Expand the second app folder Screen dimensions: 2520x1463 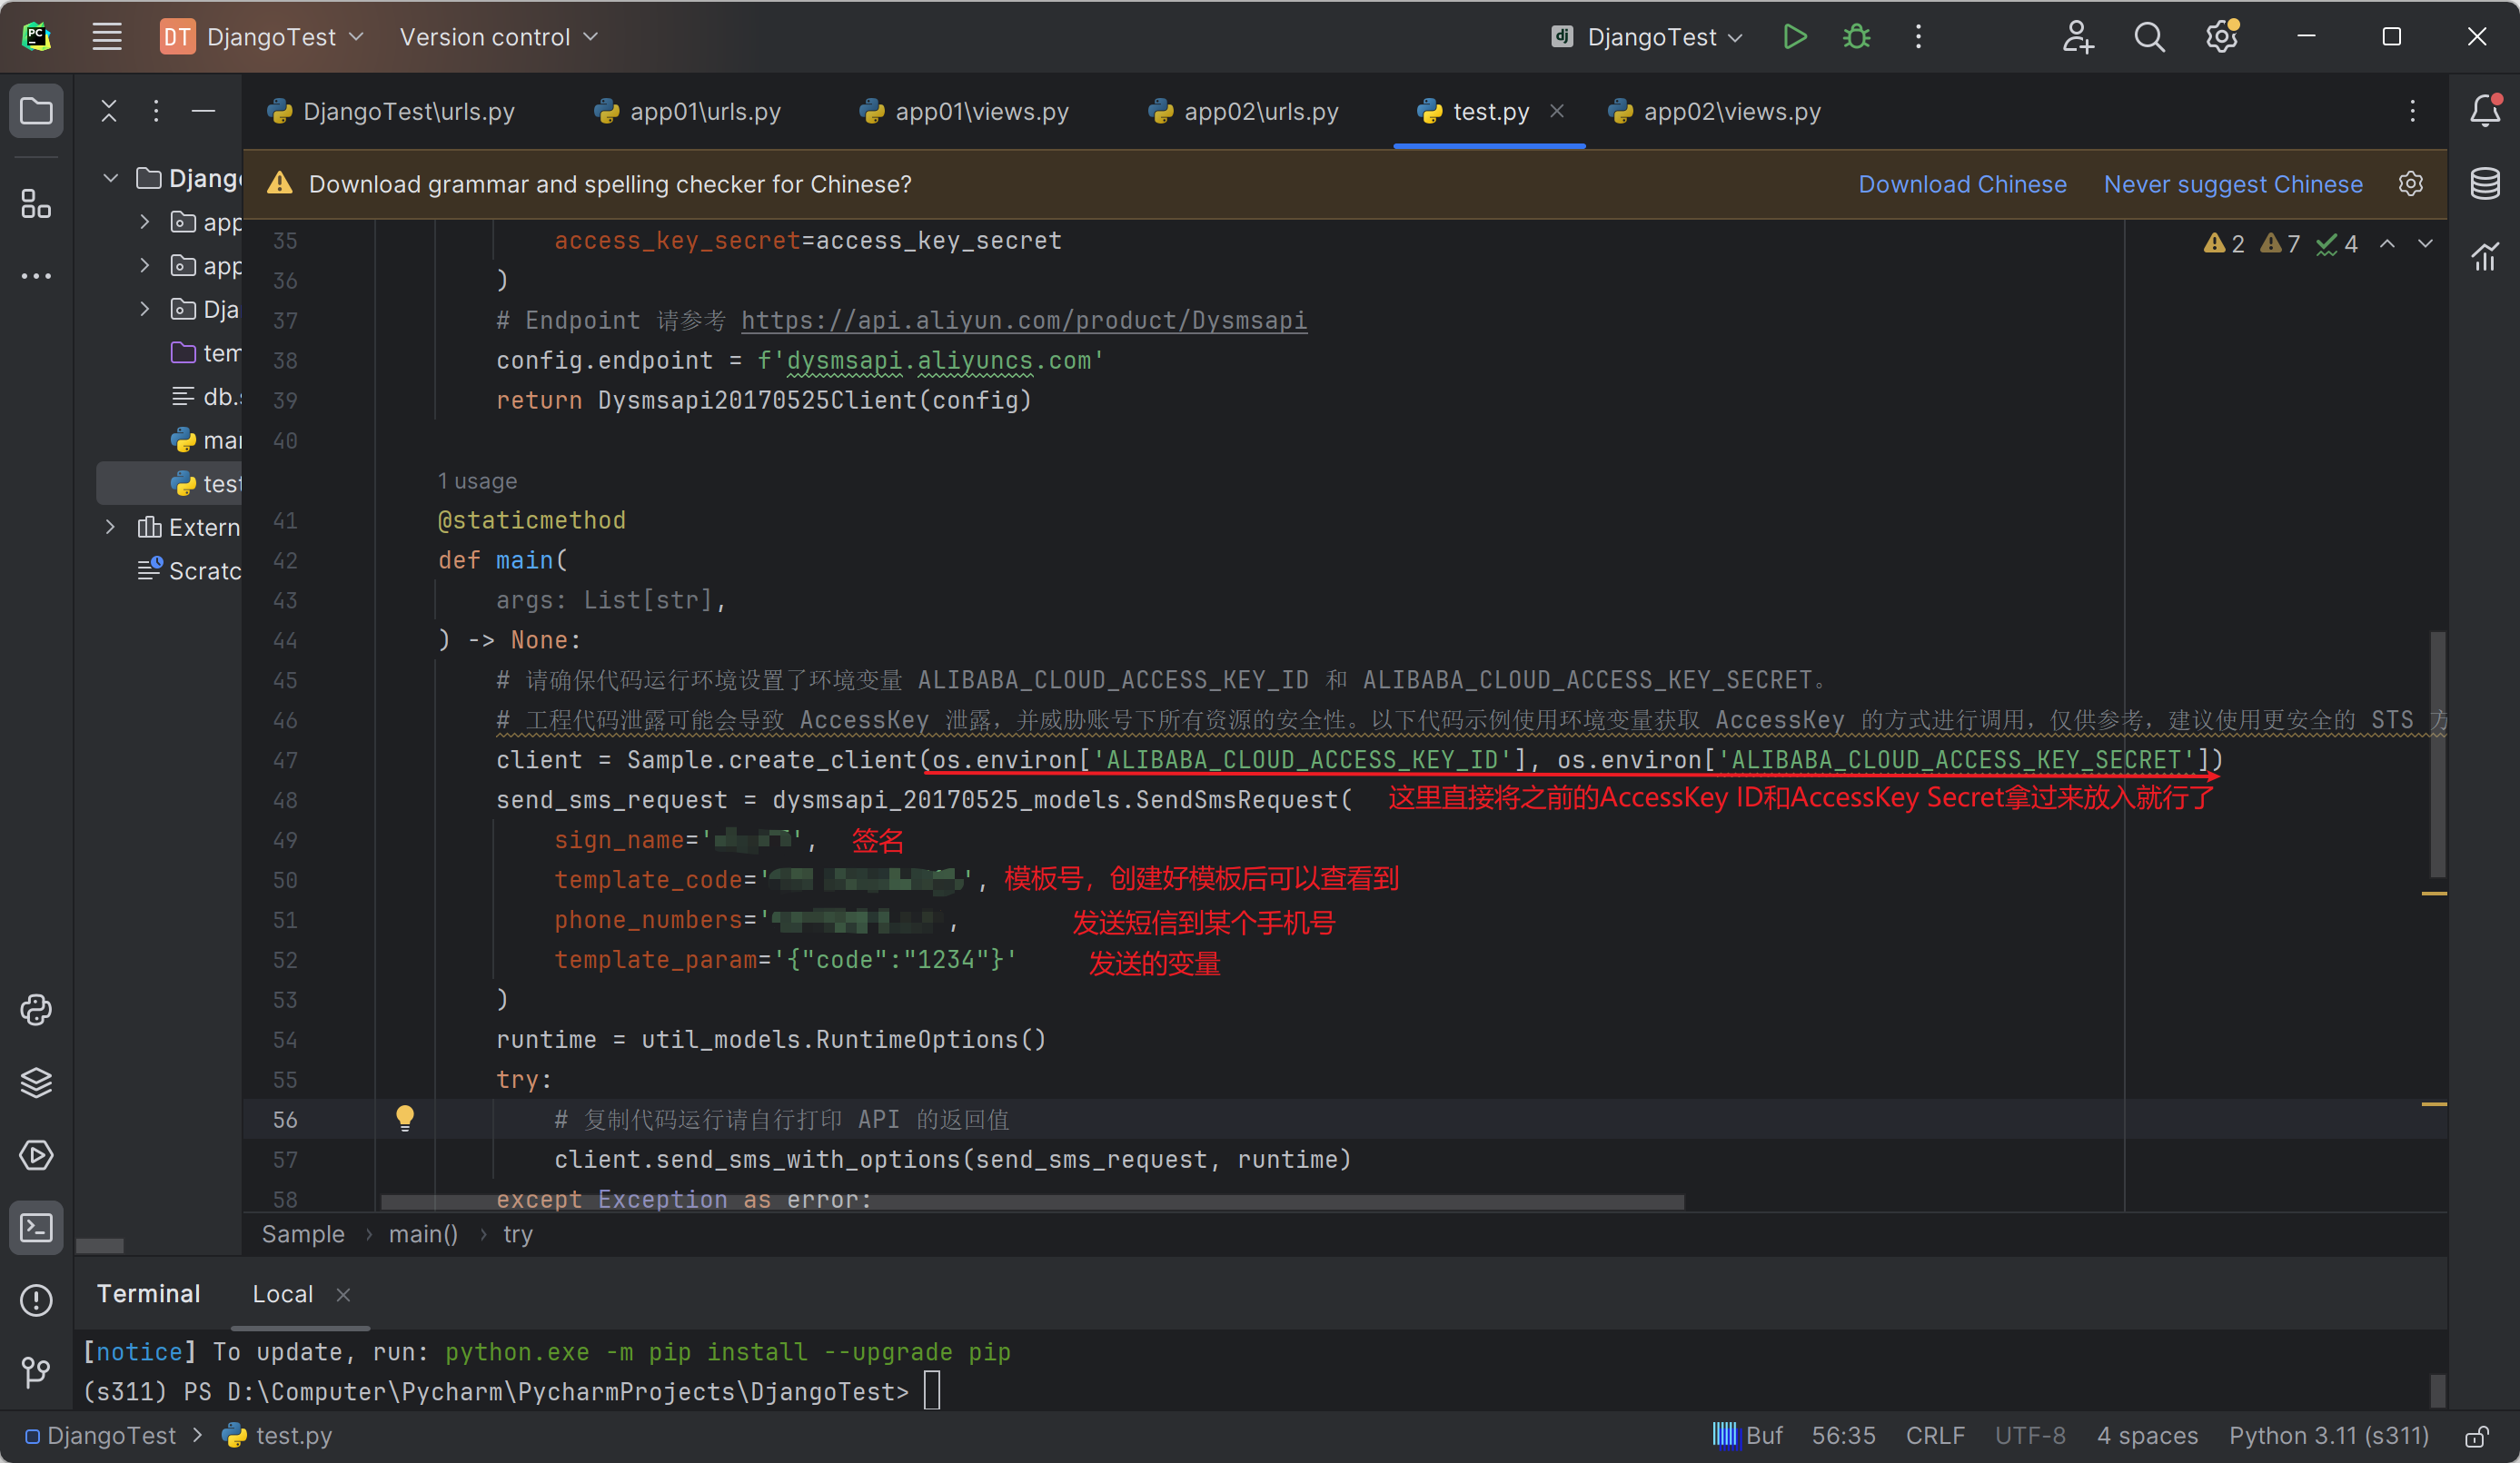point(145,265)
